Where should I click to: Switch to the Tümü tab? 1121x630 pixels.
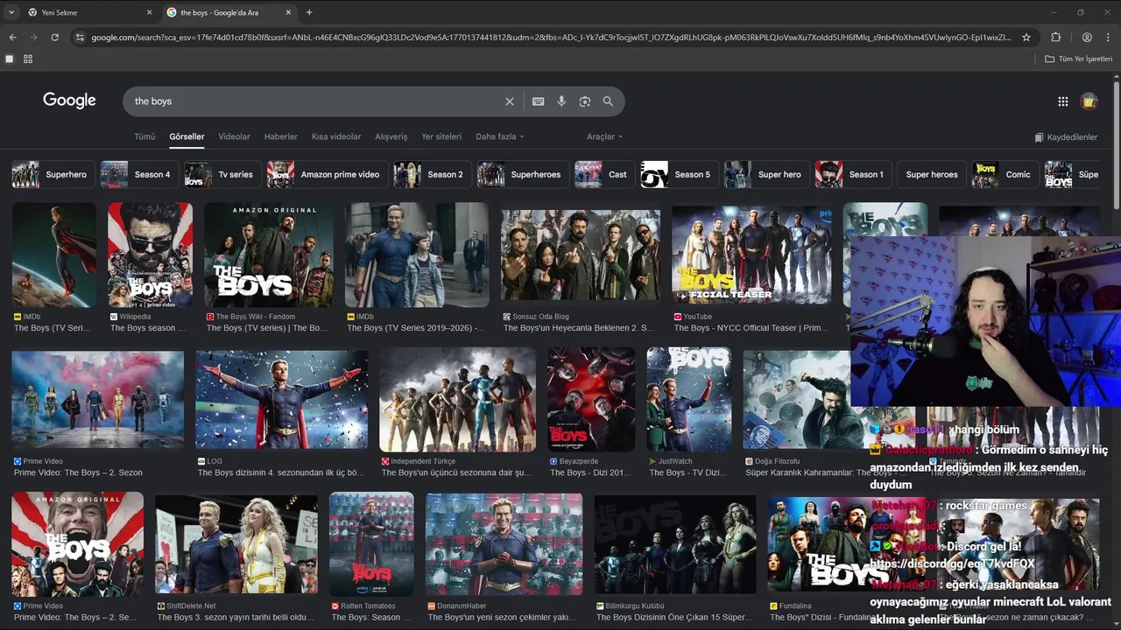point(145,136)
